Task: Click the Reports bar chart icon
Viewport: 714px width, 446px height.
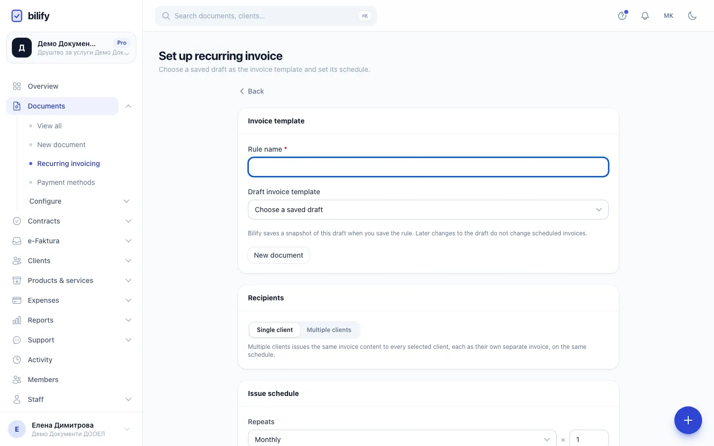Action: click(17, 320)
